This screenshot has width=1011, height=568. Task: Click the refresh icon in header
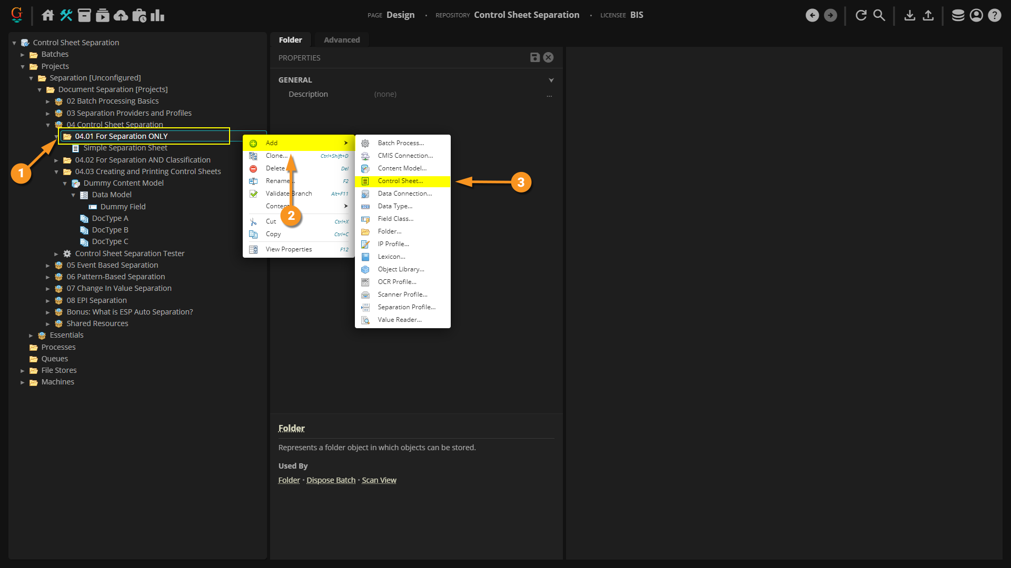coord(861,15)
